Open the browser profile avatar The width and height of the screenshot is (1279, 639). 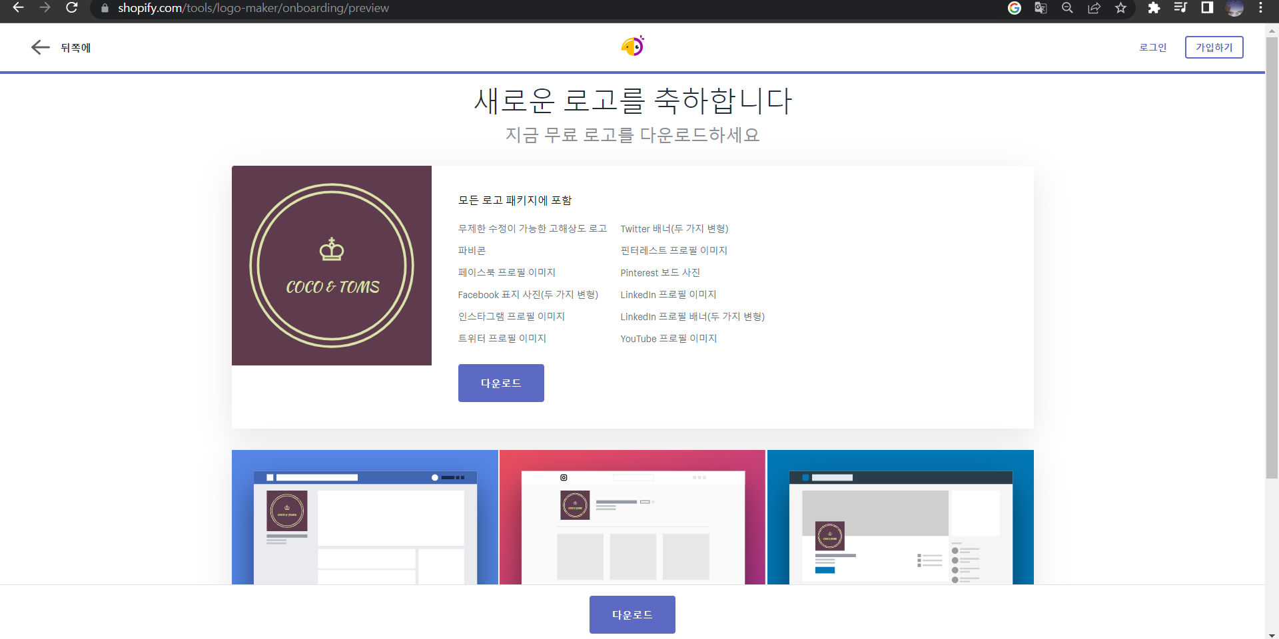coord(1236,9)
